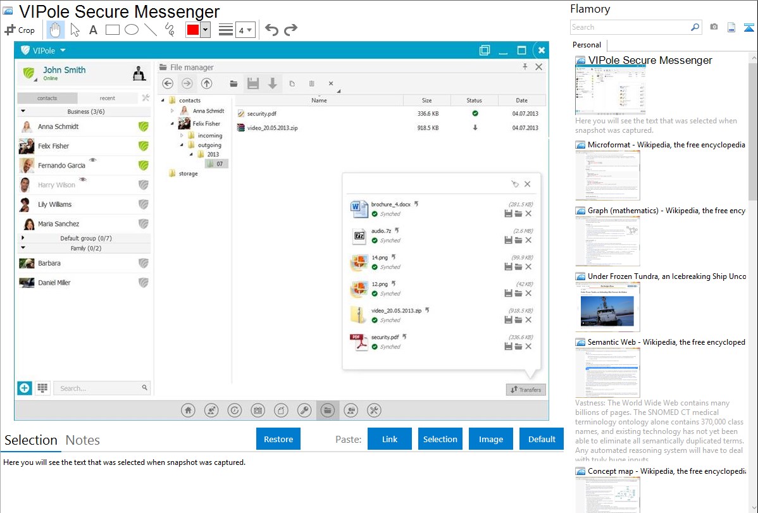Save brochure_4.docx using its floppy icon
This screenshot has width=758, height=513.
point(508,214)
